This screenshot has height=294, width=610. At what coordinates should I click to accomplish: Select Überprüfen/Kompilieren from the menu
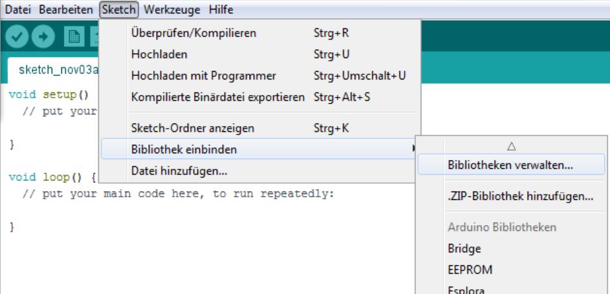click(x=194, y=32)
